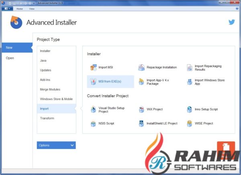This screenshot has width=241, height=175.
Task: Open the application menu button
Action: pos(7,8)
